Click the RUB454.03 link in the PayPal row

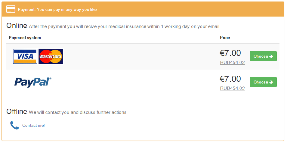tap(232, 88)
